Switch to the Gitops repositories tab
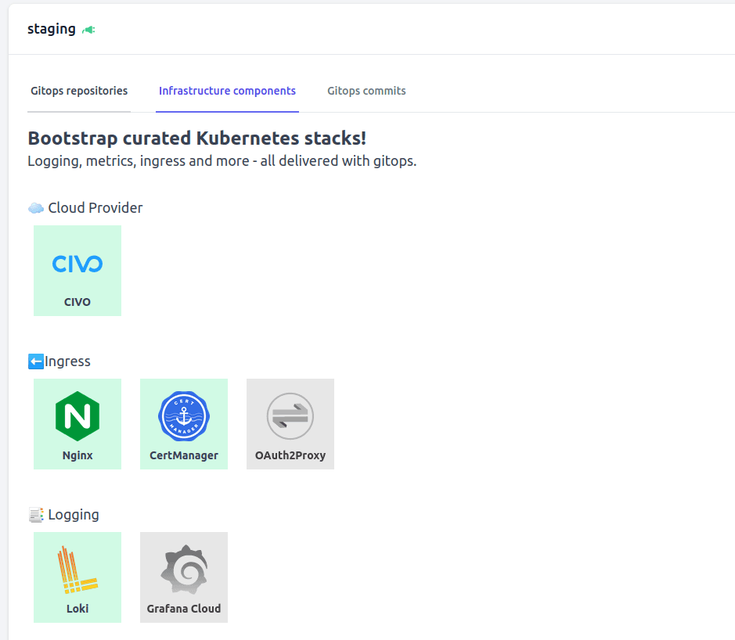This screenshot has height=640, width=735. tap(79, 91)
